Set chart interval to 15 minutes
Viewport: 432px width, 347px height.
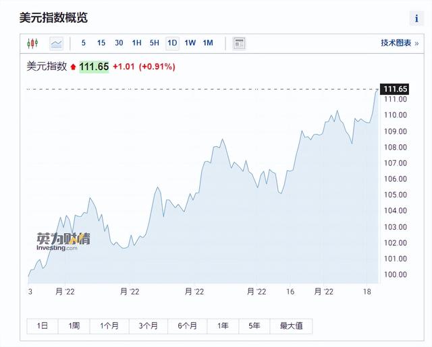[x=101, y=43]
